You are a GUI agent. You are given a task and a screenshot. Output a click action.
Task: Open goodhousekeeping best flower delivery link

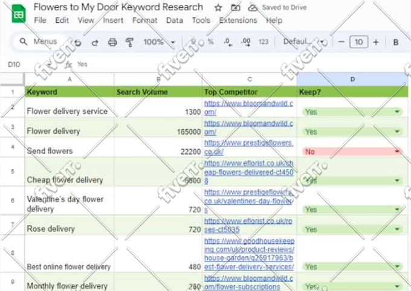249,254
